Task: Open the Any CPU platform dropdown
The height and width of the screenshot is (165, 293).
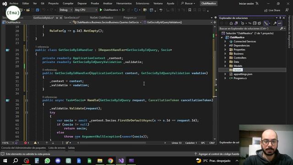Action: tap(86, 10)
